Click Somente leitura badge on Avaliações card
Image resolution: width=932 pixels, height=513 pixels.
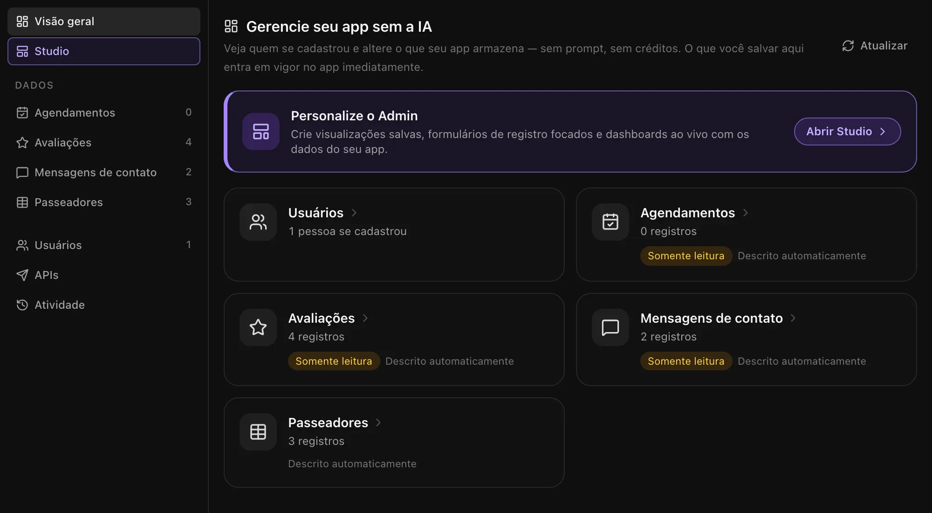pyautogui.click(x=334, y=361)
